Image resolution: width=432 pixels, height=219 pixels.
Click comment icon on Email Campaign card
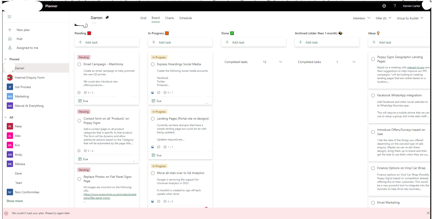click(x=79, y=92)
